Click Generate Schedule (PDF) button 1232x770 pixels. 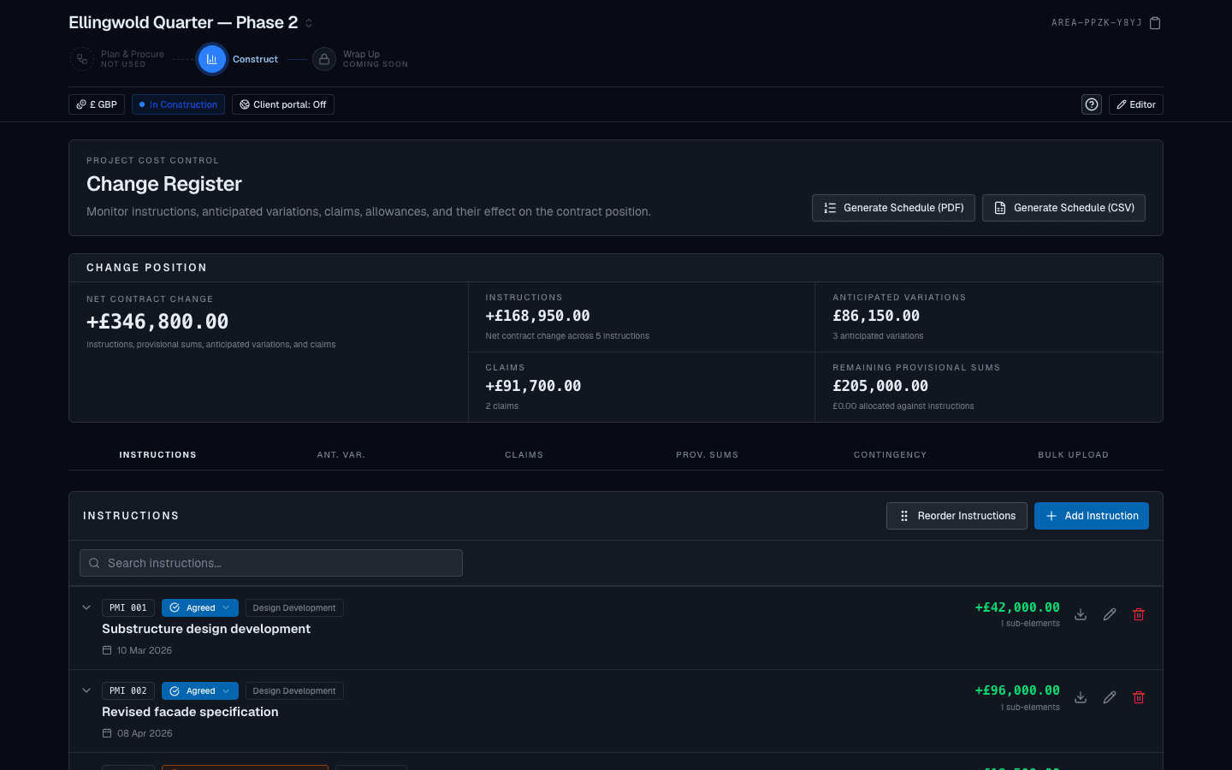point(893,208)
